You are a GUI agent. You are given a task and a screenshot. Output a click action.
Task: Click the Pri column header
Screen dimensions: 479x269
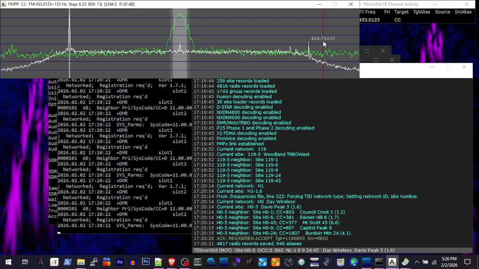coord(387,12)
